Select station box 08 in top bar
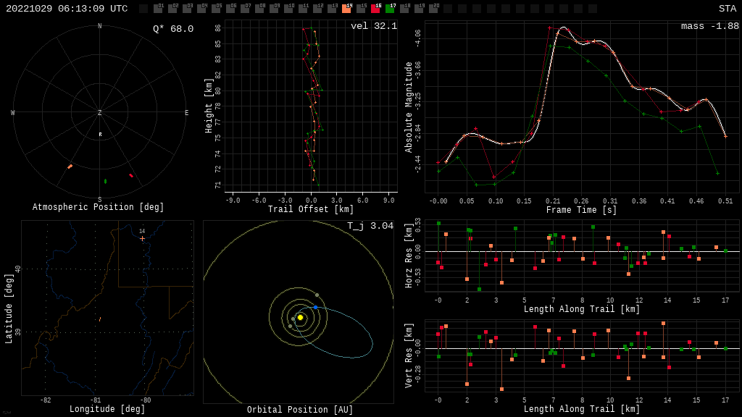Image resolution: width=742 pixels, height=417 pixels. (260, 8)
